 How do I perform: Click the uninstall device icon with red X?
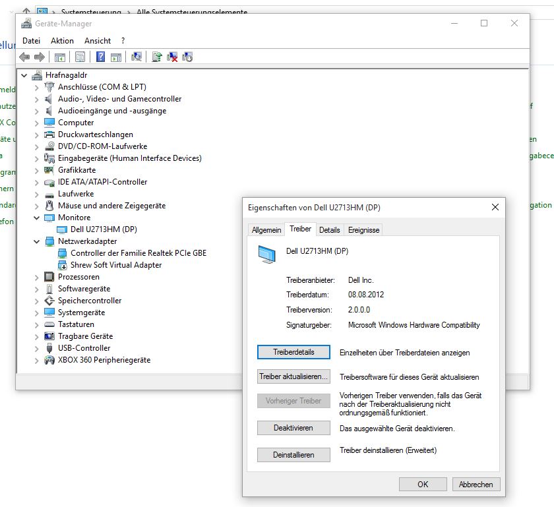point(172,57)
